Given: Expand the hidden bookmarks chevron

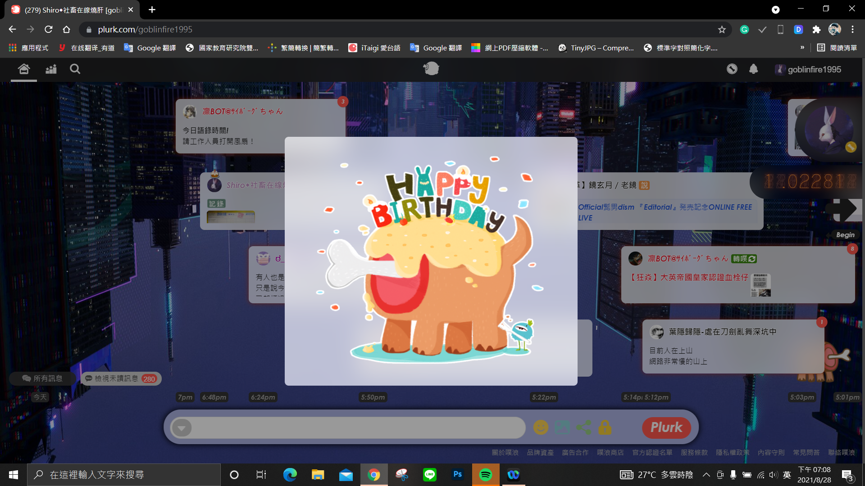Looking at the screenshot, I should (802, 47).
